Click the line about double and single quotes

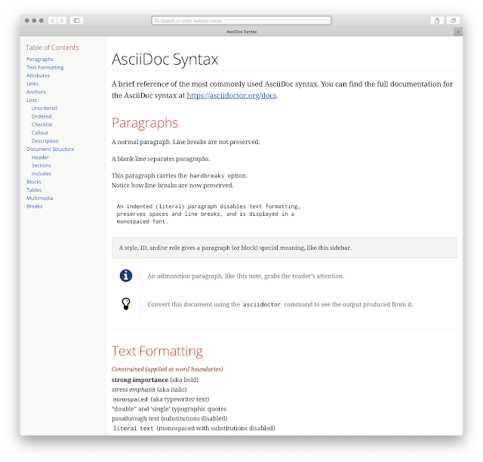click(169, 408)
